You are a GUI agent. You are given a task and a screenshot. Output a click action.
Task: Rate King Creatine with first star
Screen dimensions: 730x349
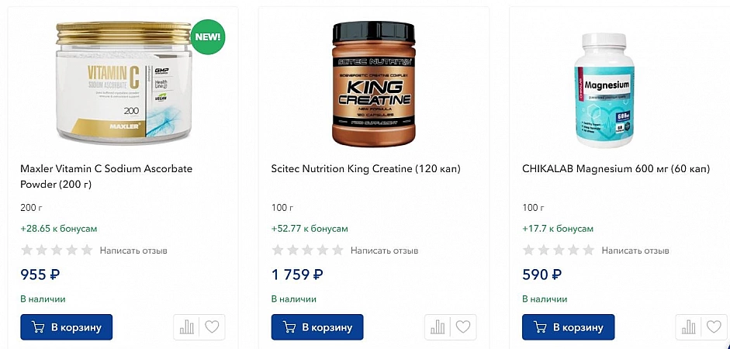click(x=279, y=251)
